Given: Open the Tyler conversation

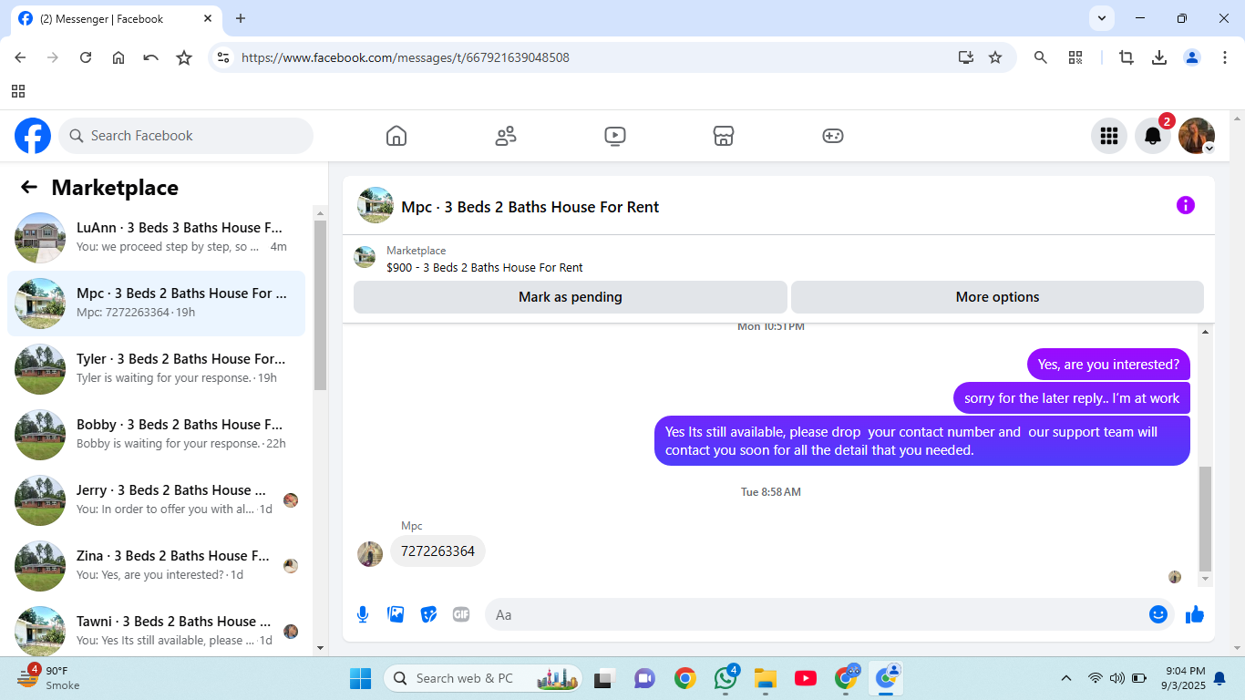Looking at the screenshot, I should tap(157, 369).
